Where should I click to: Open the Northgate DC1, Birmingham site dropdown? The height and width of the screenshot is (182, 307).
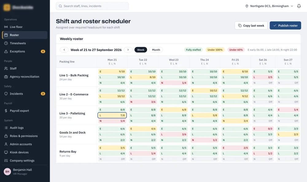tap(269, 6)
